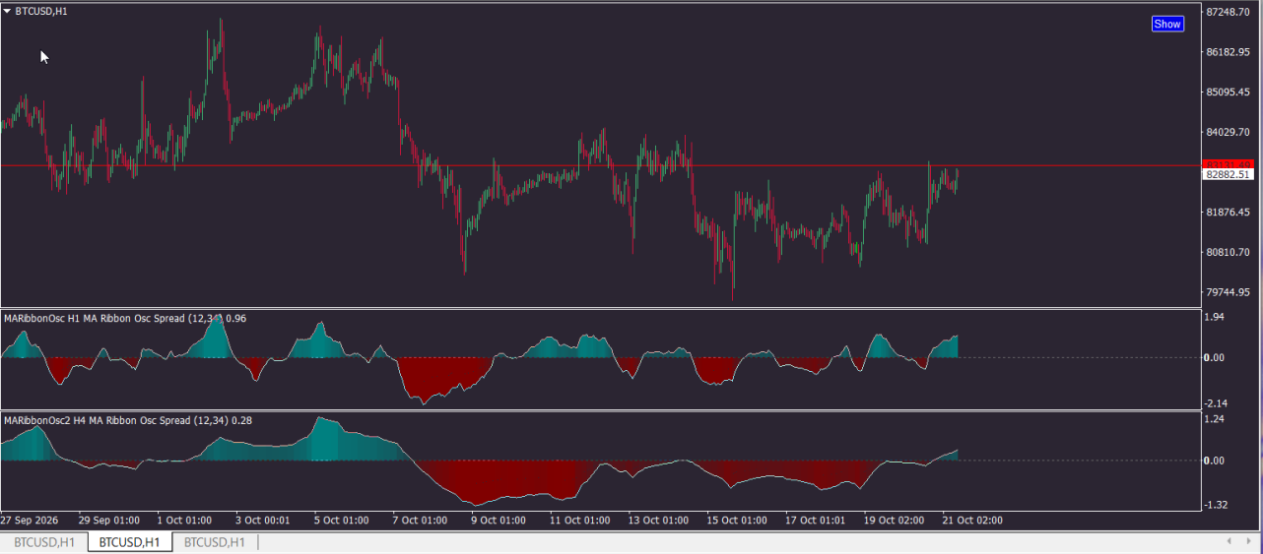Click the 84029.70 price scale value

click(x=1228, y=133)
